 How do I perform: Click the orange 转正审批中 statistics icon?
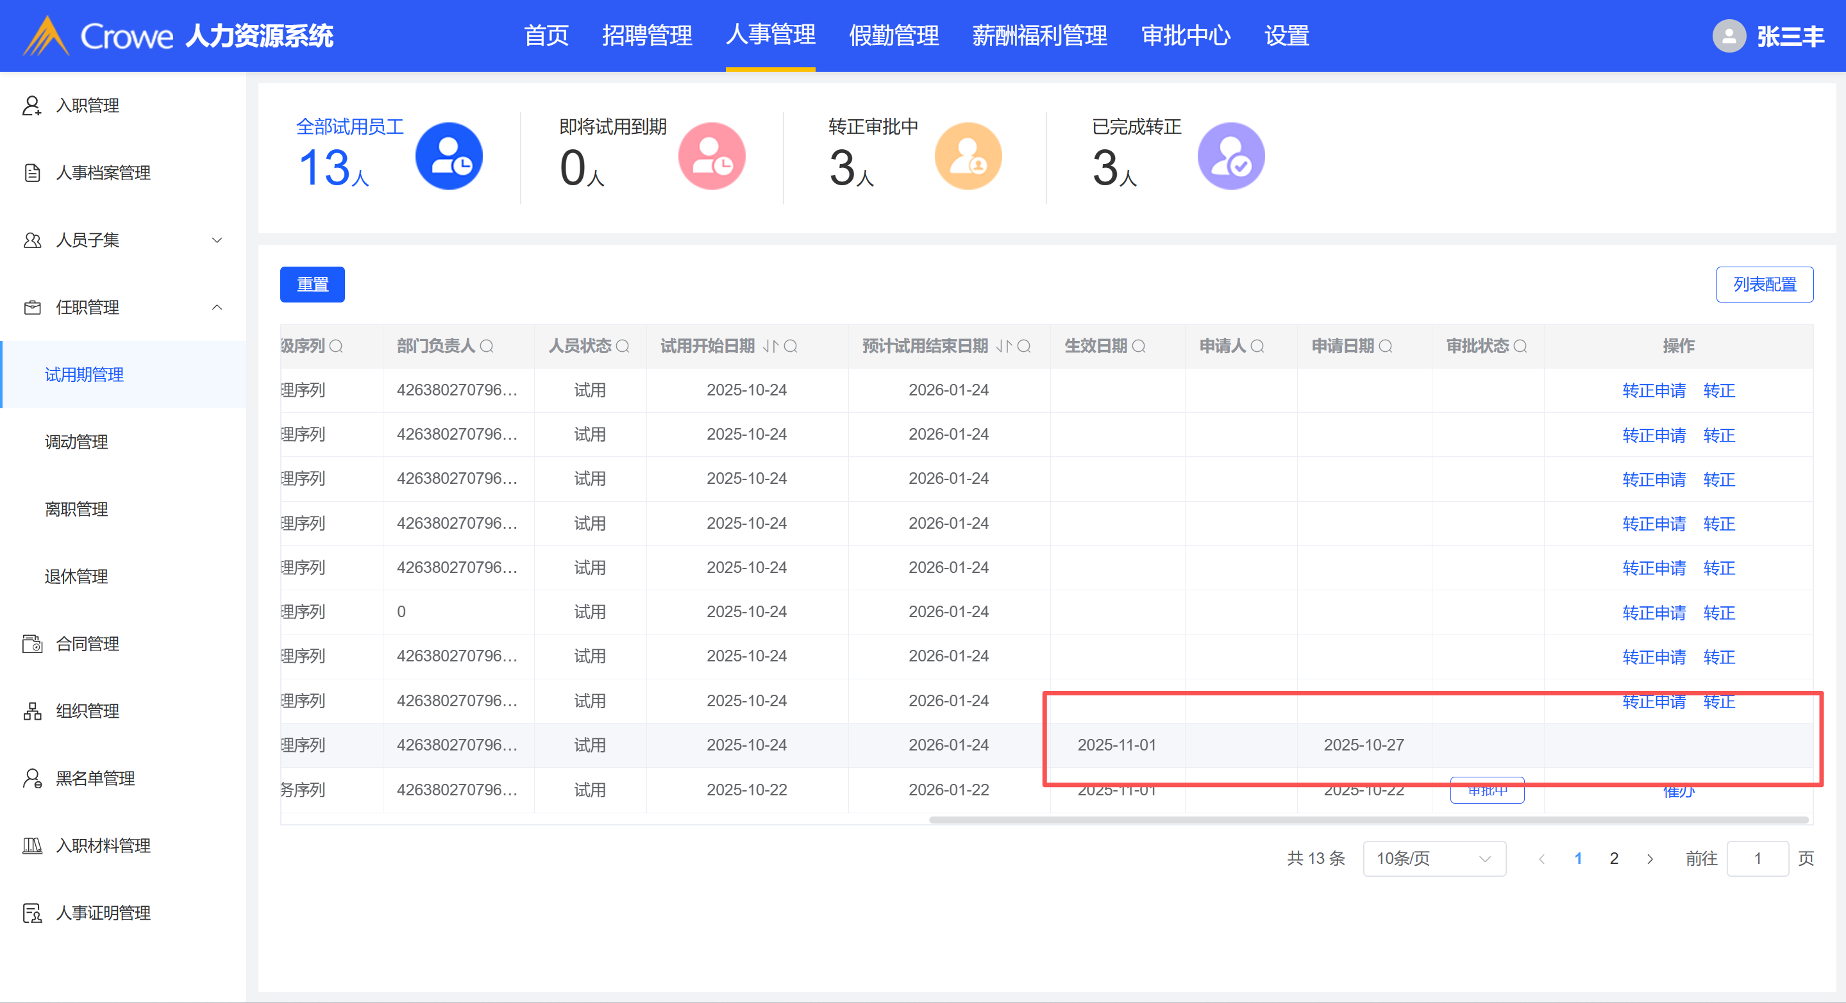pos(968,156)
